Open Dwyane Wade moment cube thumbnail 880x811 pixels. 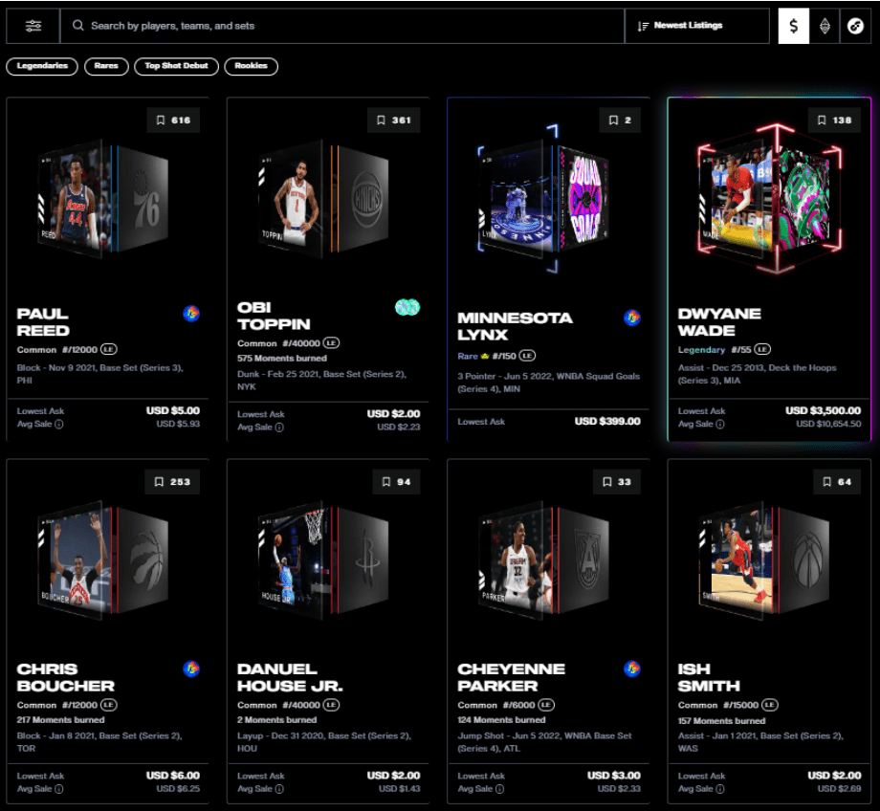[768, 198]
